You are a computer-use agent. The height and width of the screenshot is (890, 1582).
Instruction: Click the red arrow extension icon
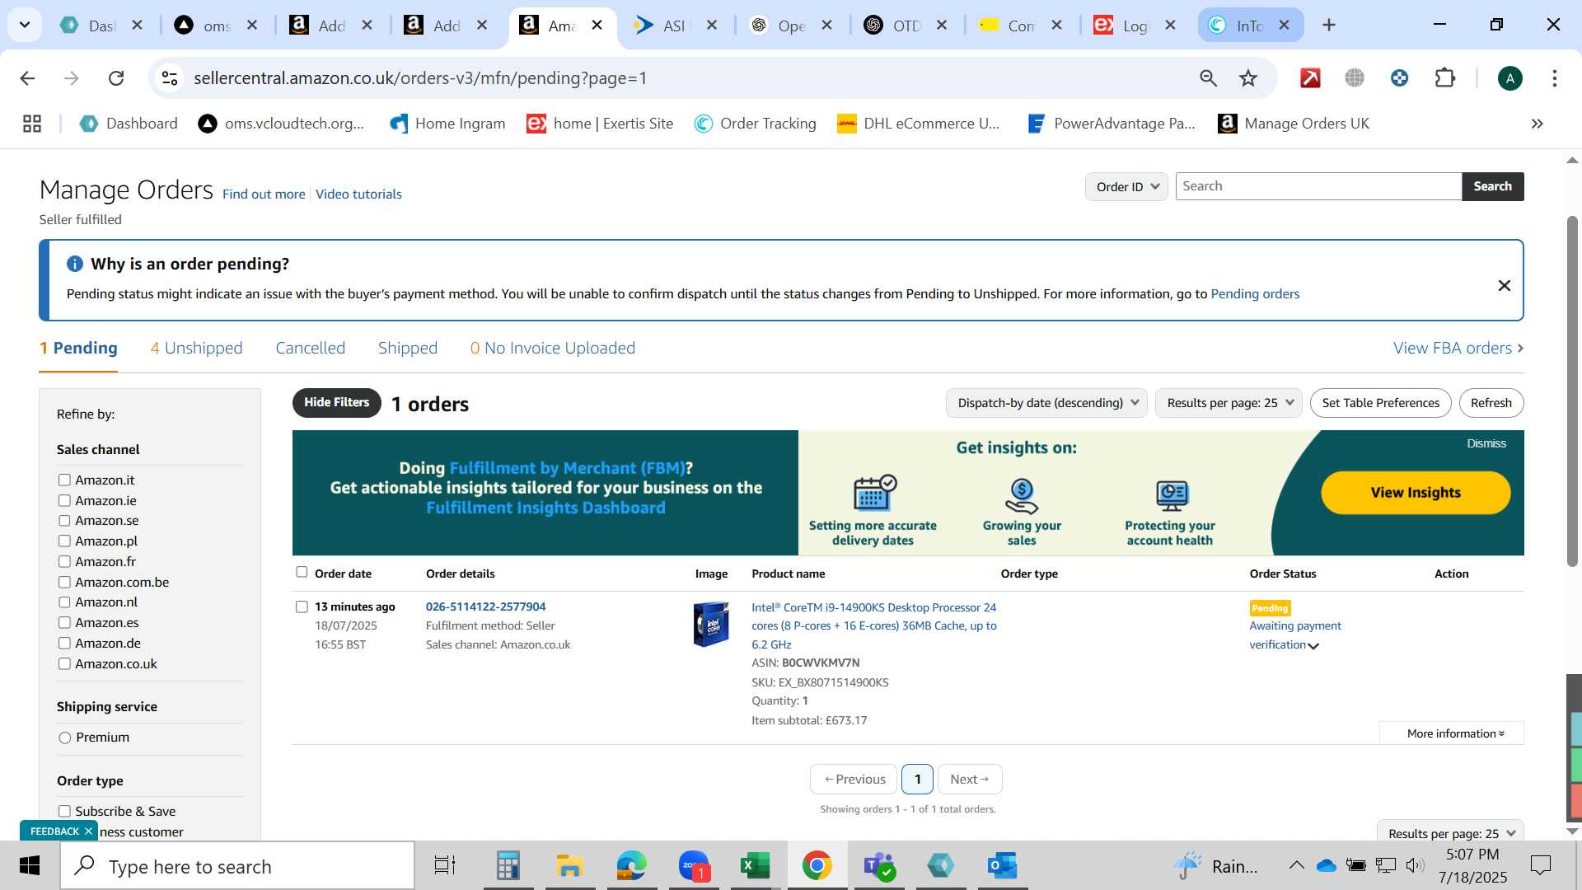coord(1310,78)
